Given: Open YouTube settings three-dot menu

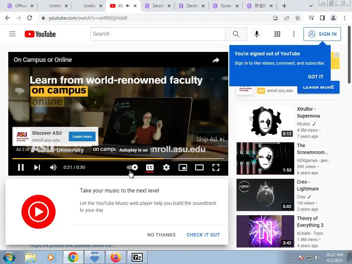Looking at the screenshot, I should tap(294, 34).
